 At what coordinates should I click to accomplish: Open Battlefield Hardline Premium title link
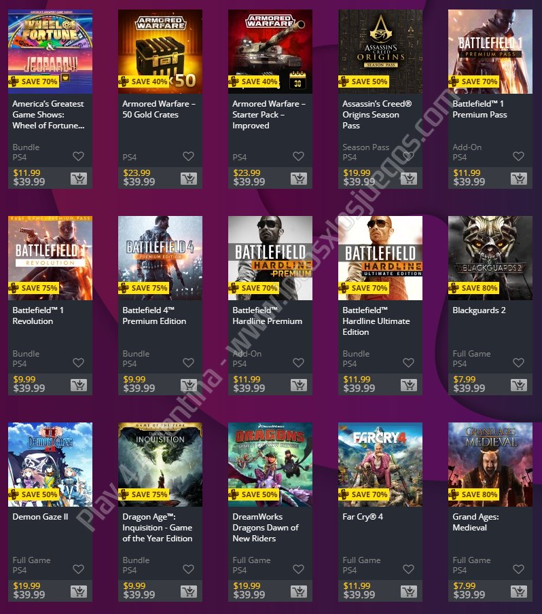[267, 316]
